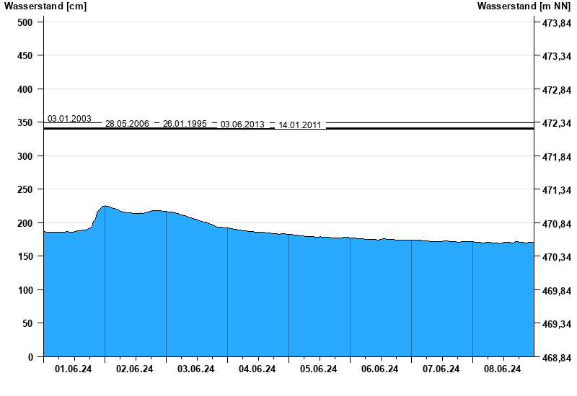Screen dimensions: 577x396
Task: Click the 350 value on left axis
Action: [x=25, y=122]
